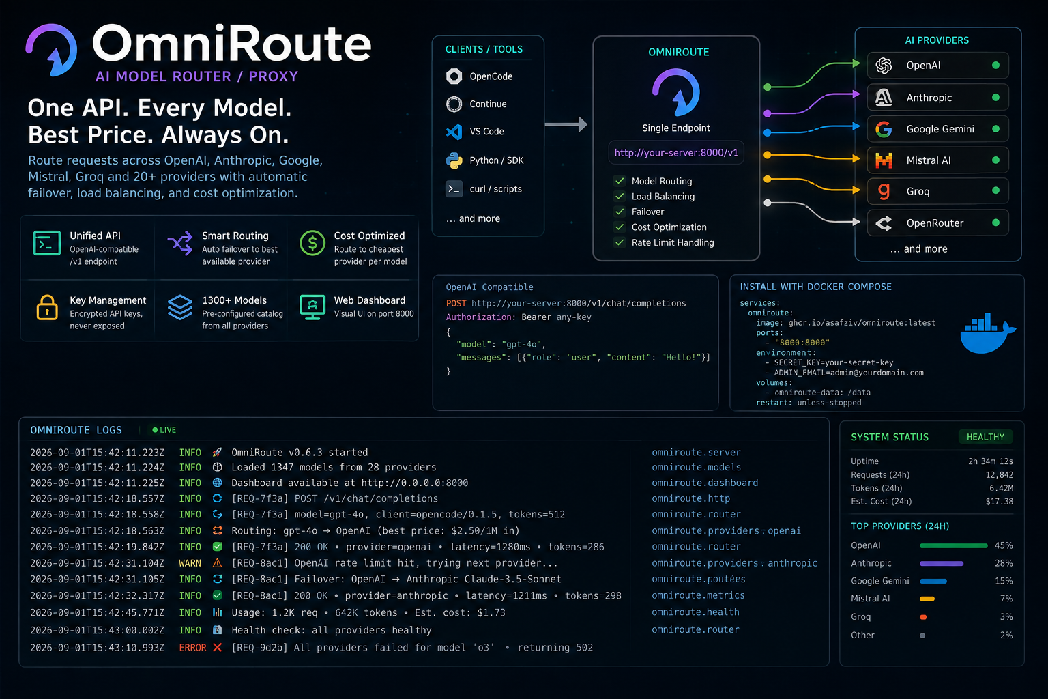
Task: Click the Uptime value "2h 34m 12s"
Action: point(991,461)
